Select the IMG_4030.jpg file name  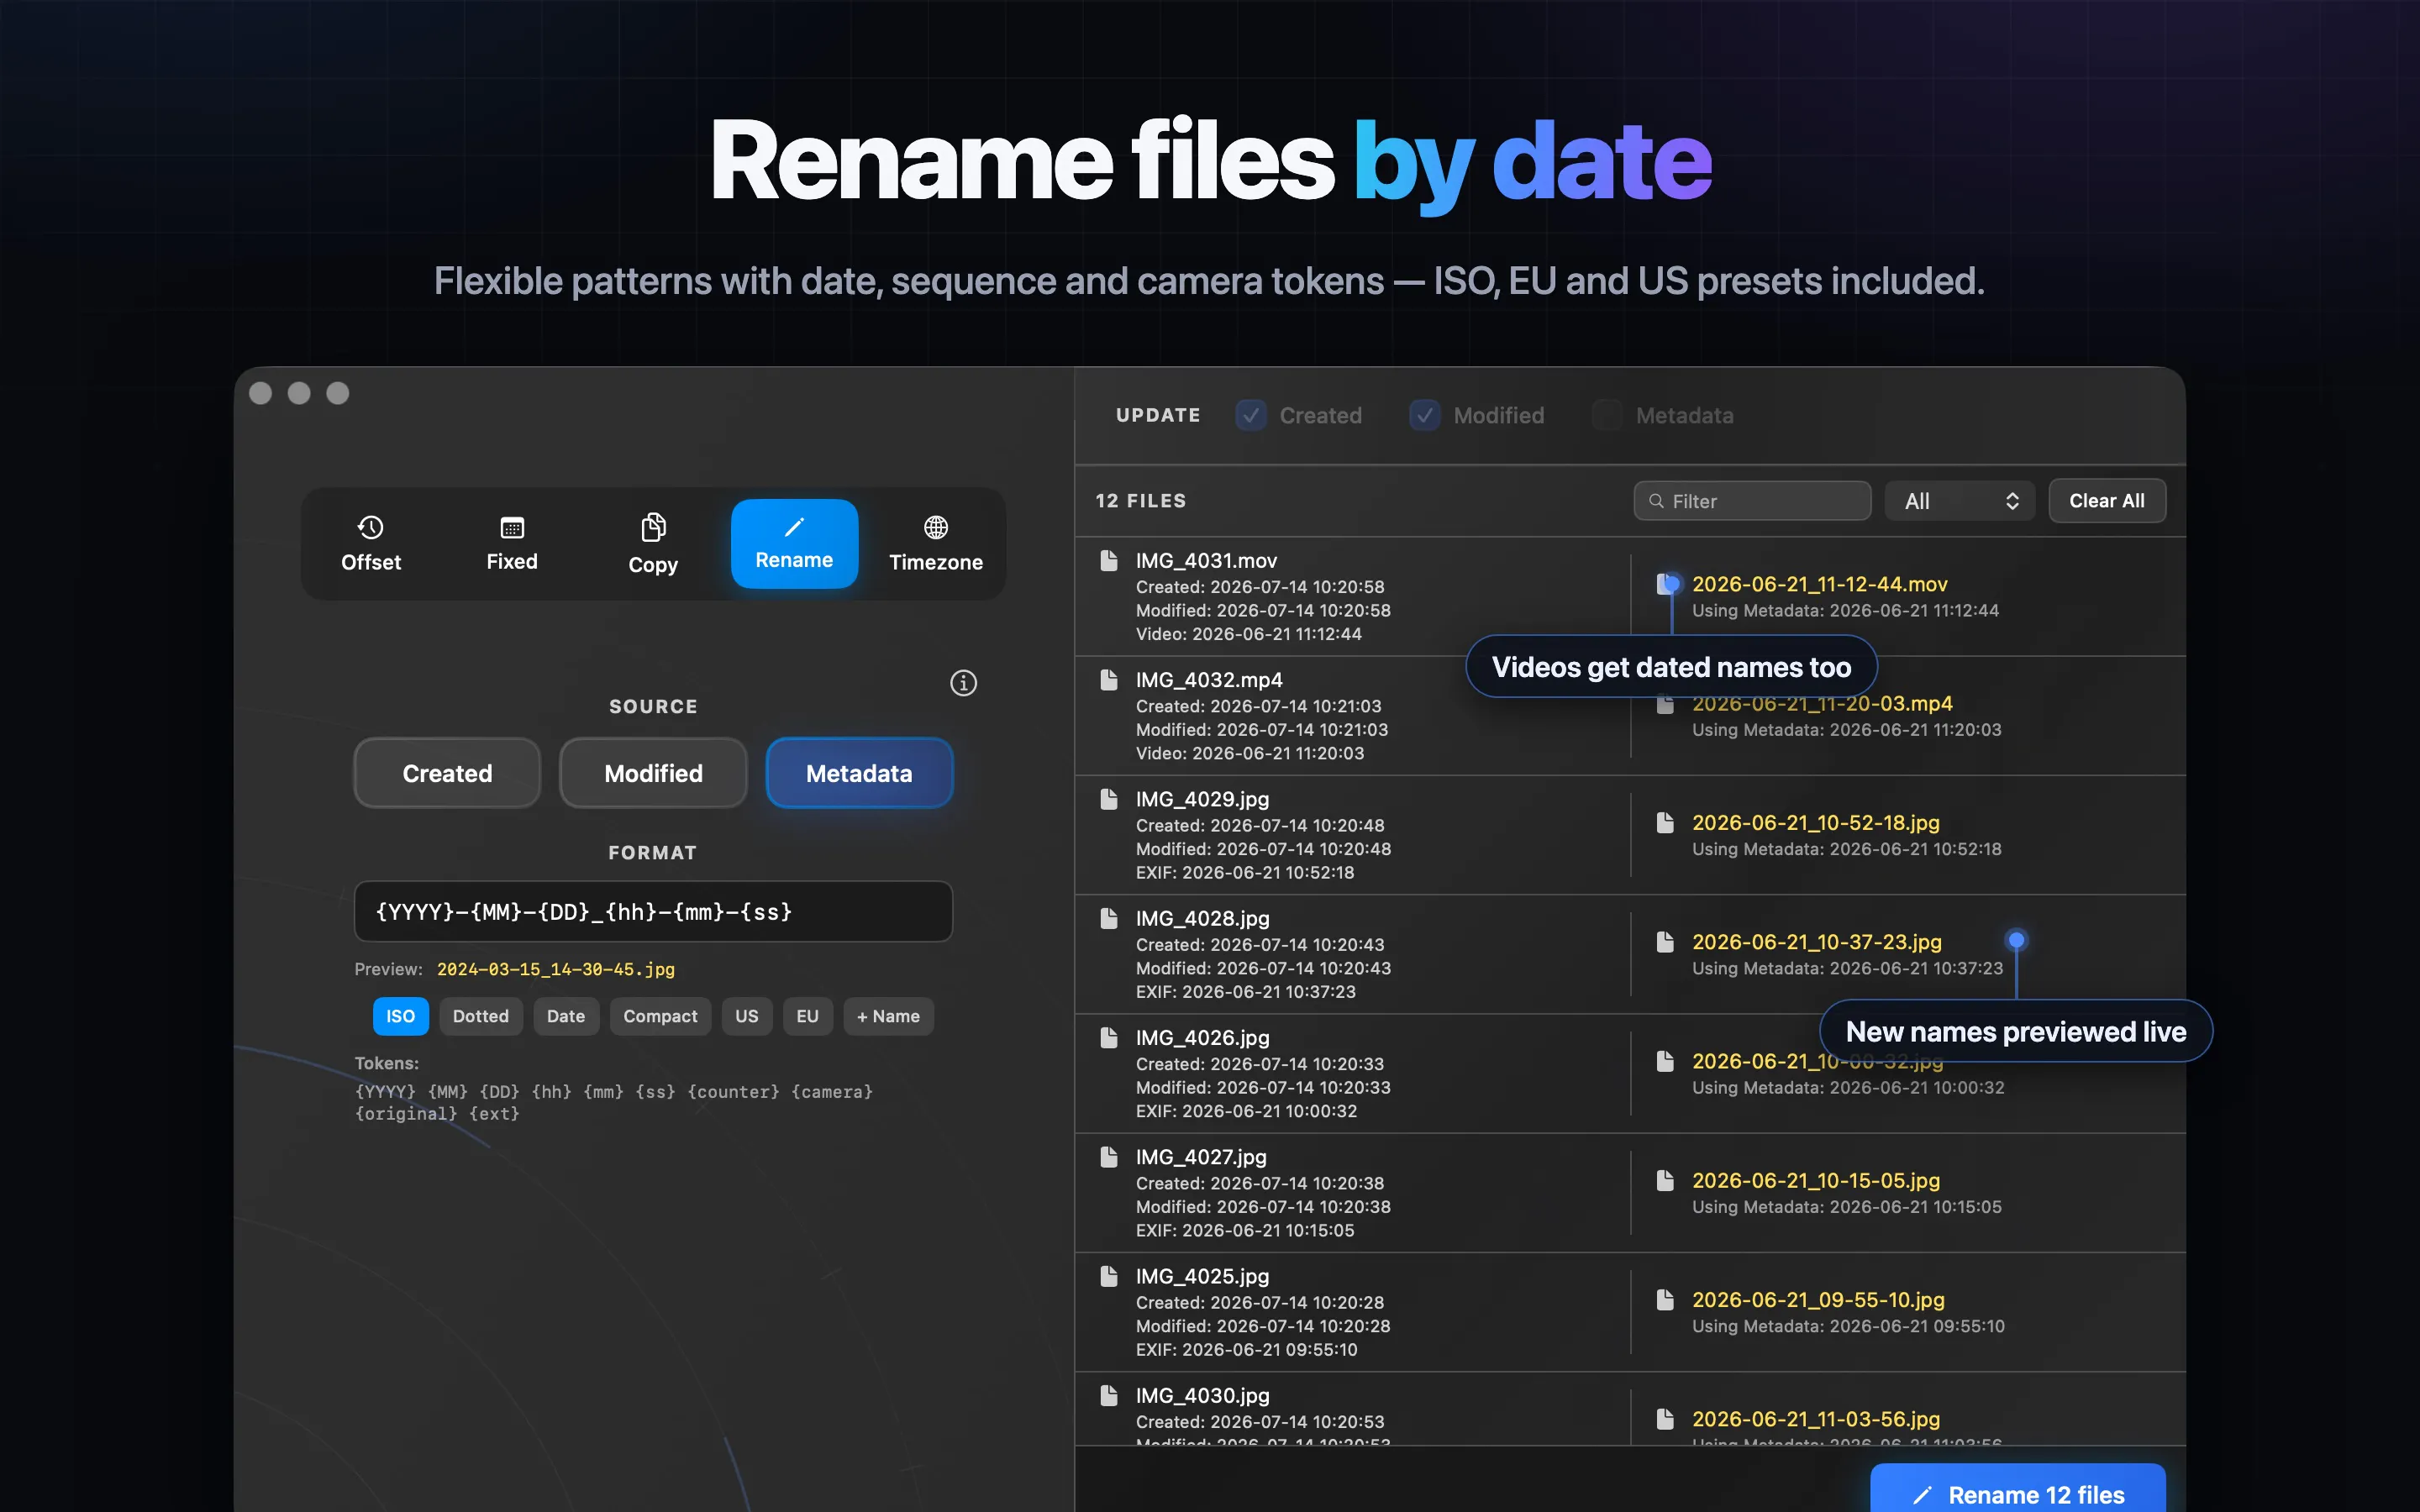(1202, 1395)
